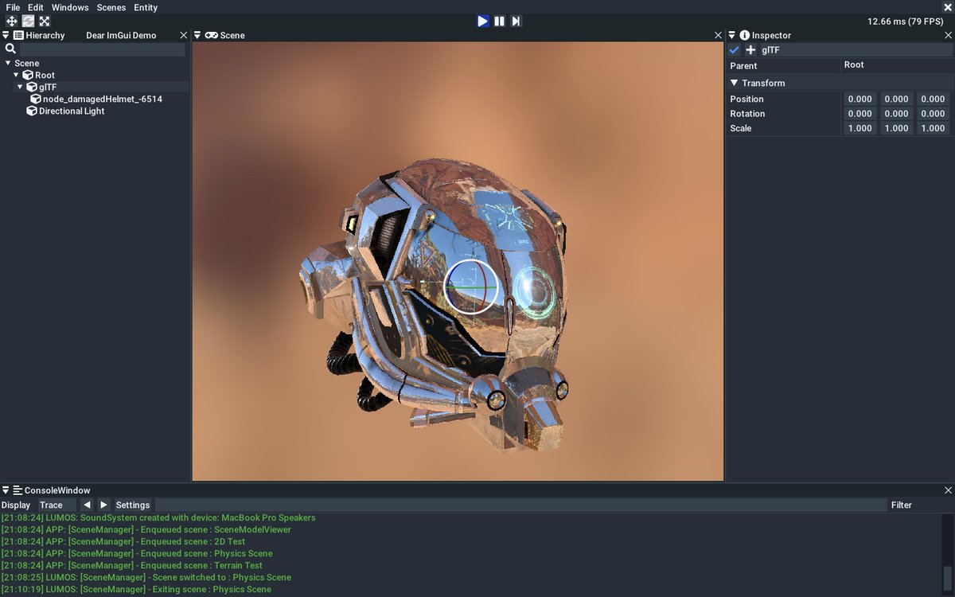Viewport: 955px width, 597px height.
Task: Open the Edit menu
Action: click(36, 7)
